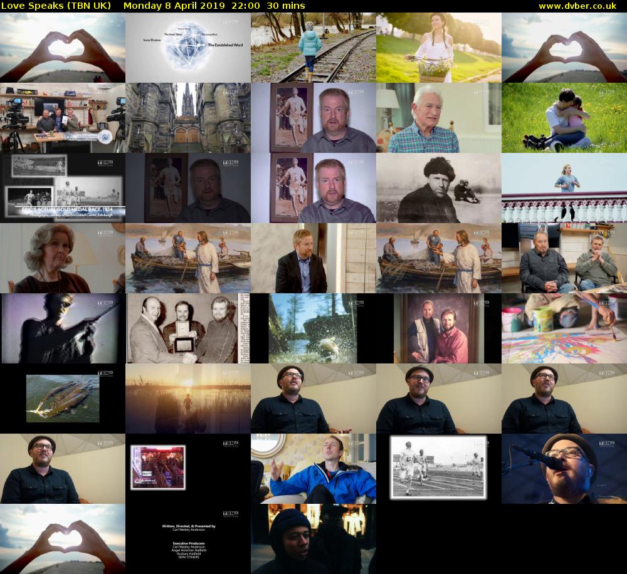
Task: Open the portrait painting of two men
Action: coord(438,328)
